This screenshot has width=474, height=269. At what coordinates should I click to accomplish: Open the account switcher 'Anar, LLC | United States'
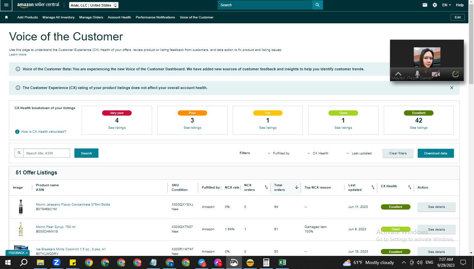click(94, 5)
